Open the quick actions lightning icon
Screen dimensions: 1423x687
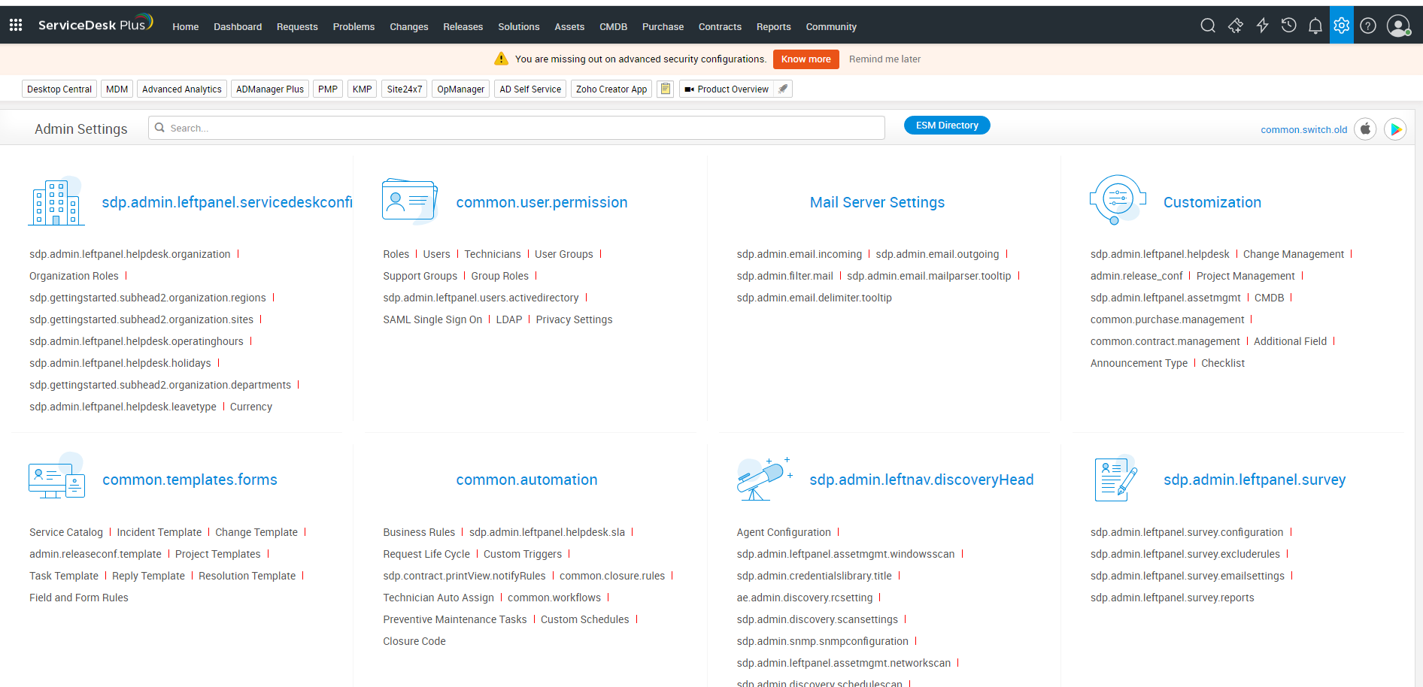coord(1262,26)
